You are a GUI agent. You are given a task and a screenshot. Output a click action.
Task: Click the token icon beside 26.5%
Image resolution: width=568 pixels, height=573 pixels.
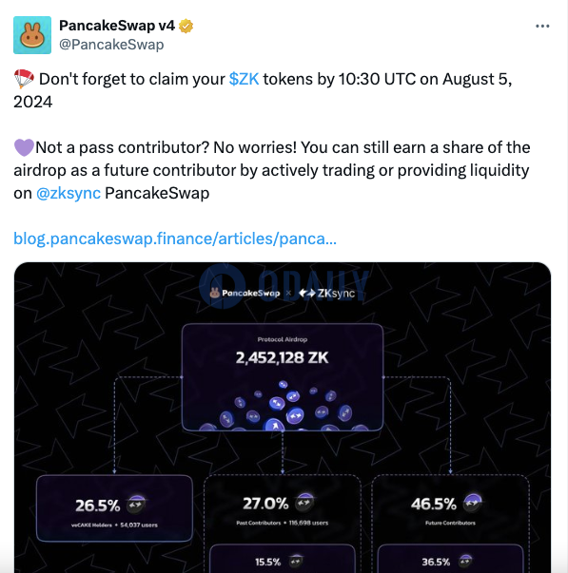[x=136, y=505]
